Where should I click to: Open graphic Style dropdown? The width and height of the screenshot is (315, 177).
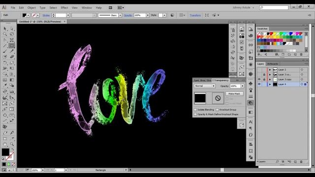click(164, 15)
